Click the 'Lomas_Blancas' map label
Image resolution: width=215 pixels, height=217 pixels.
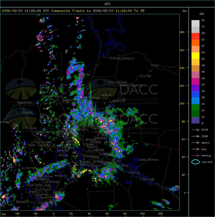(x=148, y=160)
